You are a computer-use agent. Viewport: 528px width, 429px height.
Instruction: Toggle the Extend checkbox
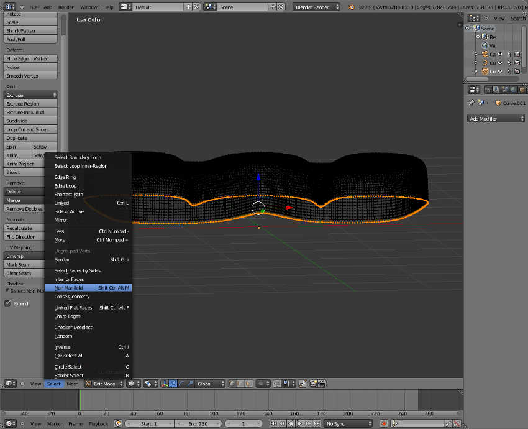(7, 303)
